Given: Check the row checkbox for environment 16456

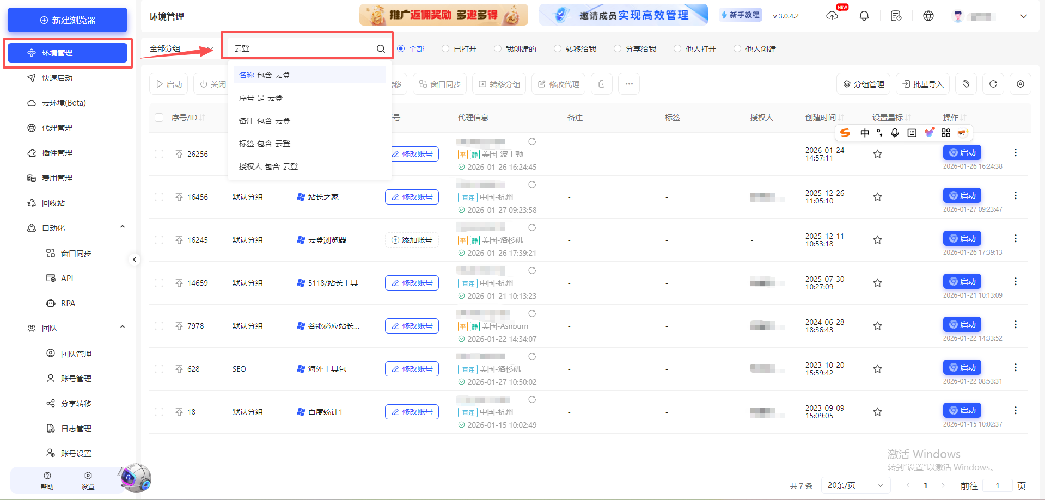Looking at the screenshot, I should click(158, 197).
